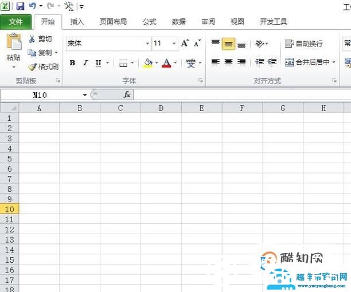
Task: Toggle align text left
Action: click(x=215, y=62)
